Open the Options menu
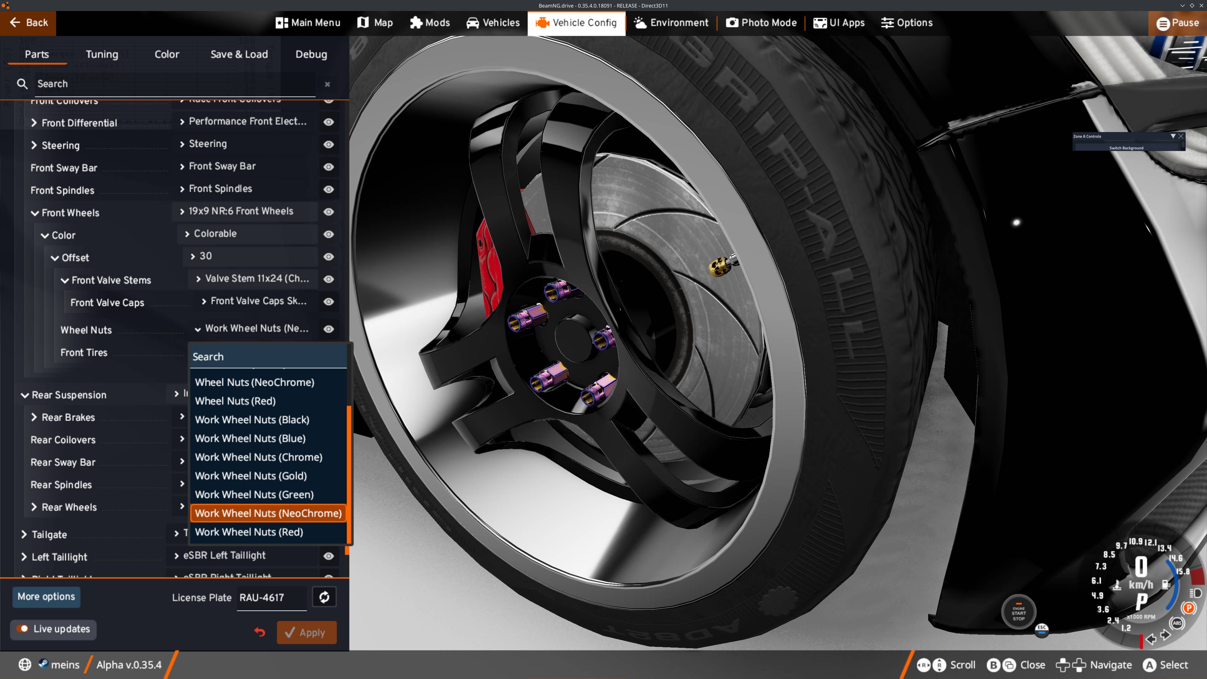Screen dimensions: 1207x679 click(907, 23)
